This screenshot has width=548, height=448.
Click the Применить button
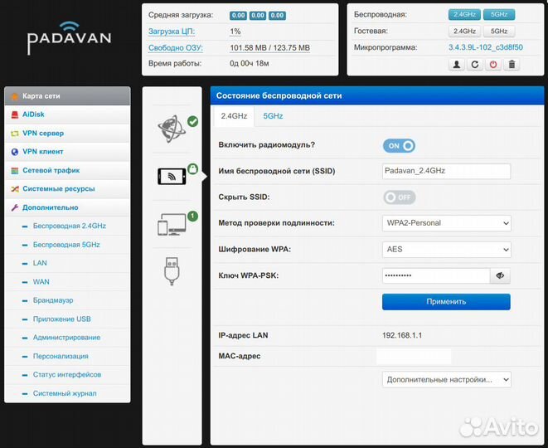[446, 302]
